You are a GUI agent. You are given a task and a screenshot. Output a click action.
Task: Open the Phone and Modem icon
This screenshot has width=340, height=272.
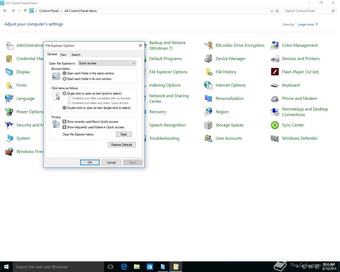(275, 99)
